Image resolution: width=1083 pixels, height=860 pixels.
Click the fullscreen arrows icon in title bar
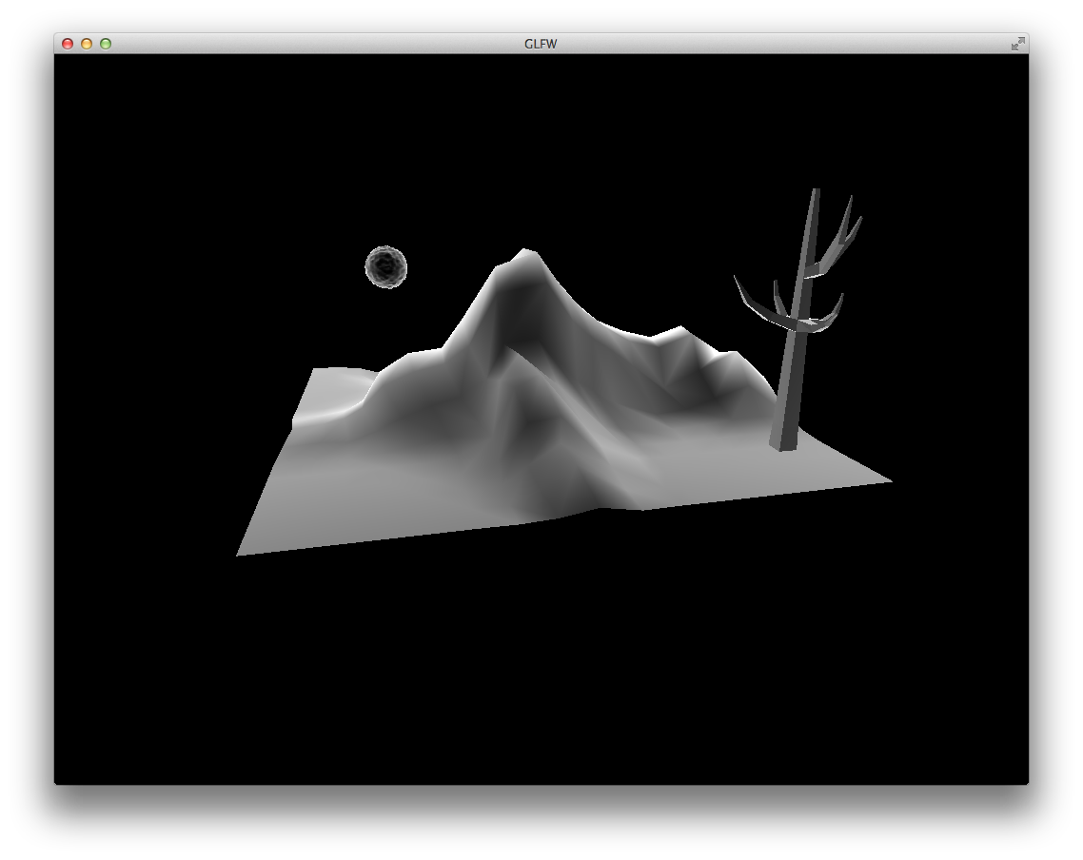tap(1017, 44)
